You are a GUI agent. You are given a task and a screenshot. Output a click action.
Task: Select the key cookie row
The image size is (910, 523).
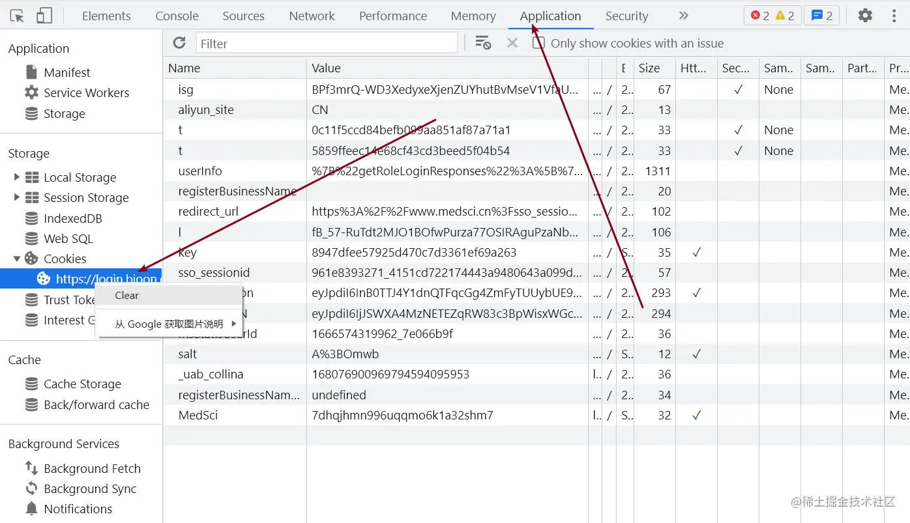536,252
